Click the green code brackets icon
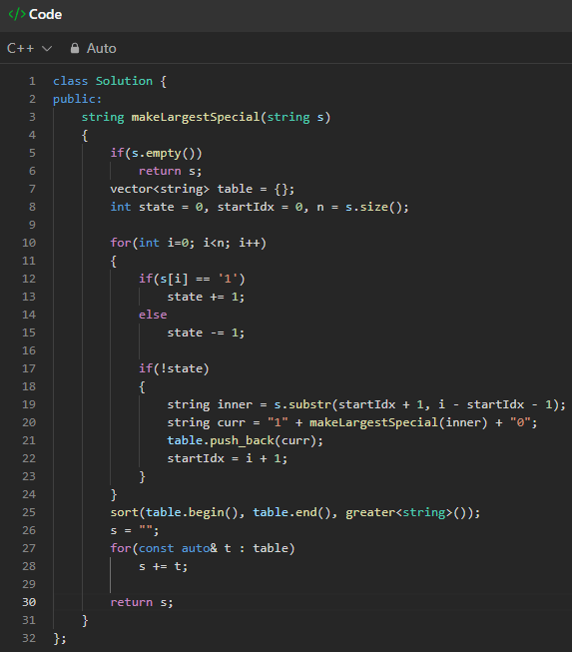This screenshot has height=652, width=572. tap(17, 15)
